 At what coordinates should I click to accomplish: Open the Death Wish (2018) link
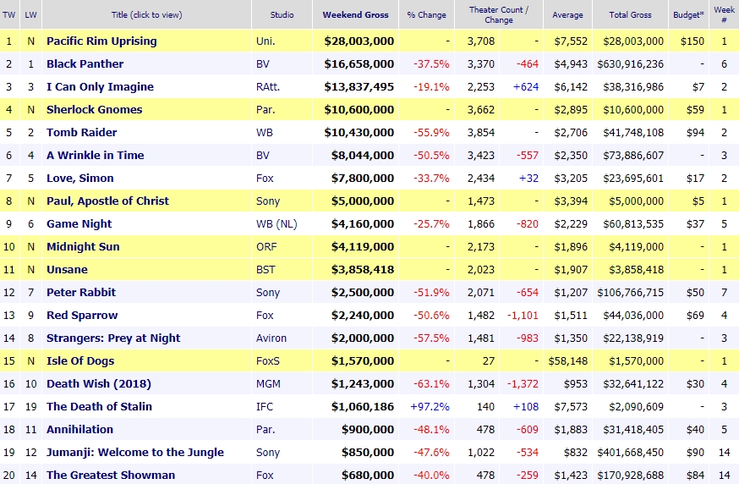98,384
